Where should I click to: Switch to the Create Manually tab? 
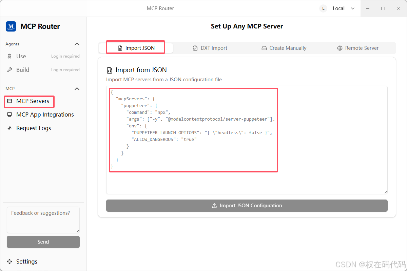[x=284, y=48]
